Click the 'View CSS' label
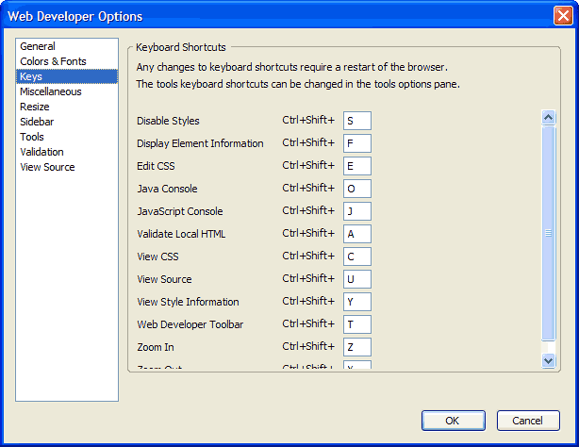 click(157, 257)
